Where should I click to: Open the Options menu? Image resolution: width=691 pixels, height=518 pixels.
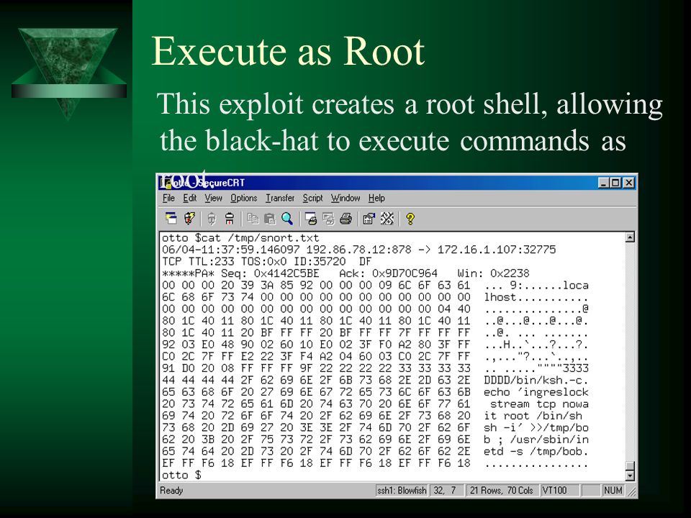(x=244, y=199)
